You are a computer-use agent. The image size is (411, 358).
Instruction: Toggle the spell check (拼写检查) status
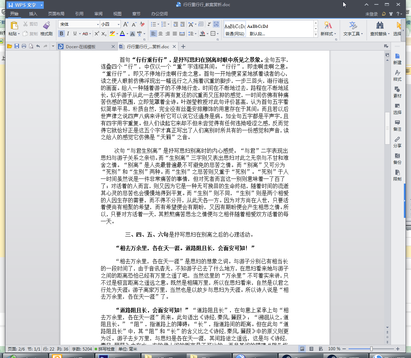105,349
